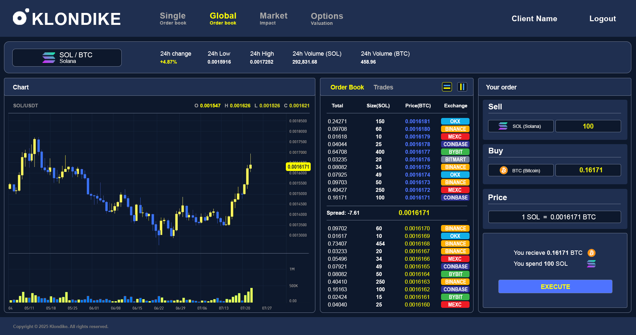The image size is (636, 335).
Task: Open the Market Impact page
Action: [x=273, y=19]
